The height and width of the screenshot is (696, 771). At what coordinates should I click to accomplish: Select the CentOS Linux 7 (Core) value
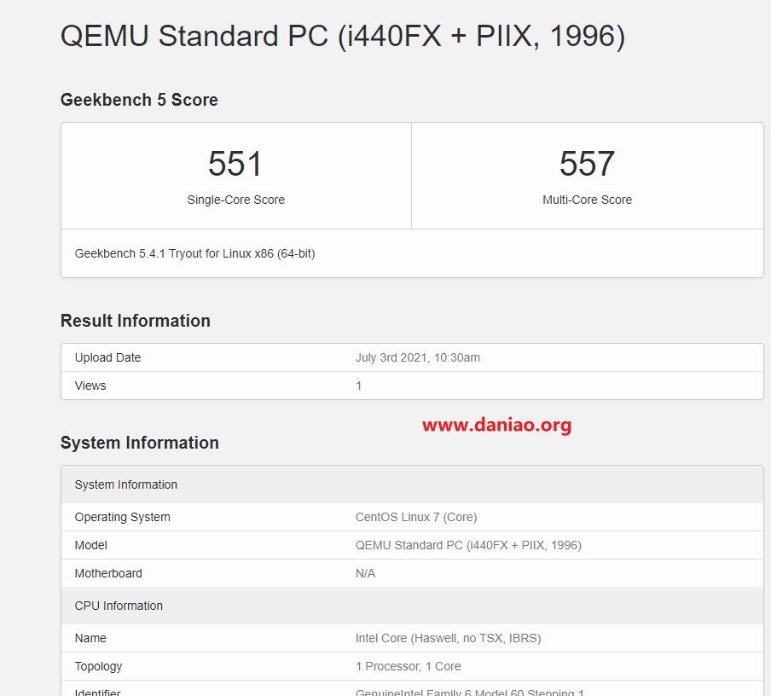point(416,517)
